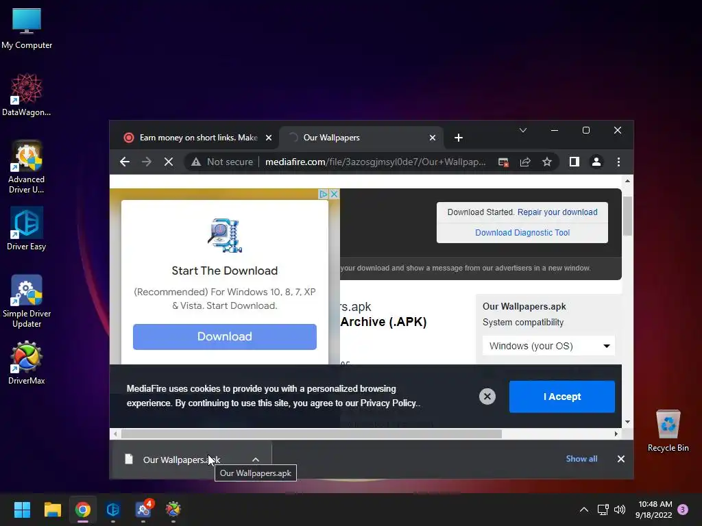Image resolution: width=702 pixels, height=526 pixels.
Task: Close the 'Earn money on short links' tab
Action: pyautogui.click(x=269, y=138)
